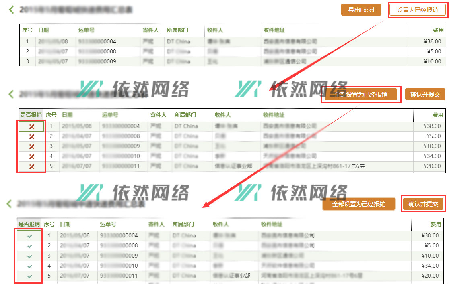Viewport: 449px width, 284px height.
Task: Click 确认并提交 above the red X table
Action: click(x=425, y=95)
